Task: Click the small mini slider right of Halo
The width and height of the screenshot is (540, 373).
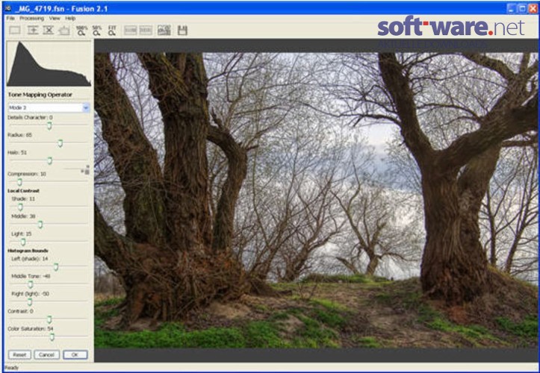Action: point(77,169)
